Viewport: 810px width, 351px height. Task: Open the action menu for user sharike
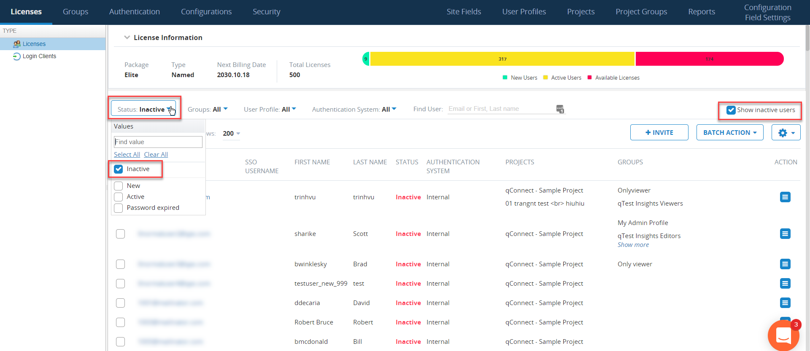785,234
